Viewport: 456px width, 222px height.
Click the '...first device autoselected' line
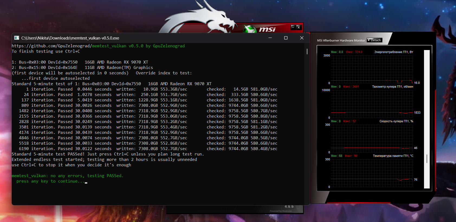coord(56,78)
